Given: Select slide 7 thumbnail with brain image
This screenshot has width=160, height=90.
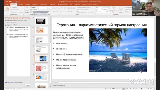Looking at the screenshot, I should 41,30.
